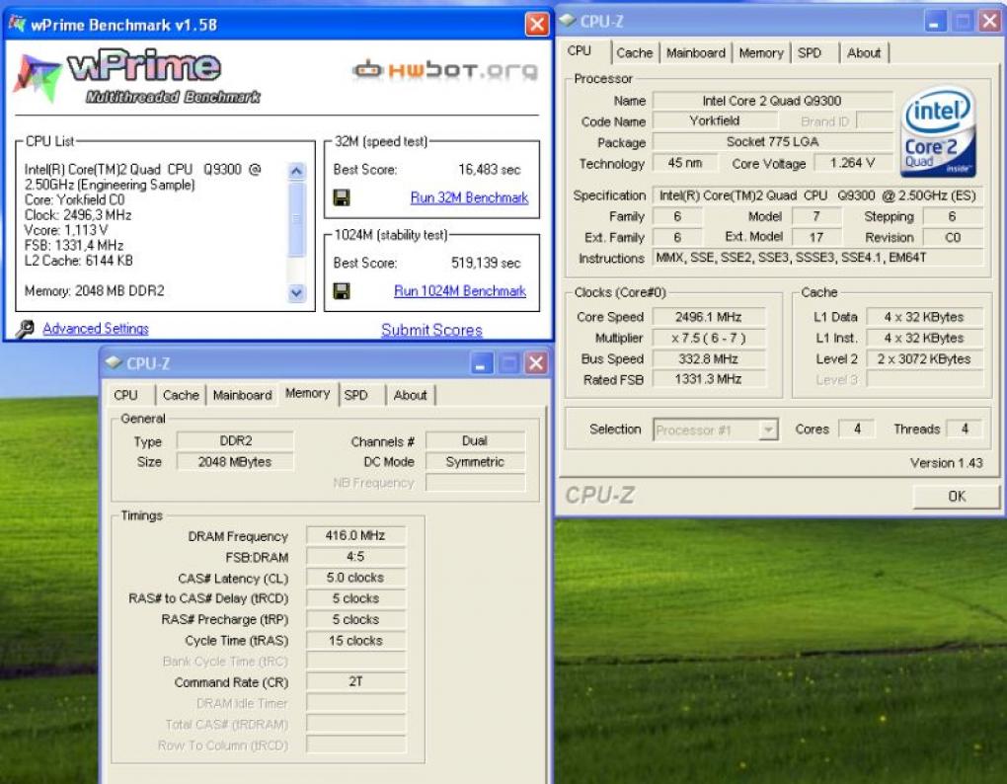This screenshot has height=784, width=1007.
Task: Click the wPrime title bar app icon
Action: click(x=18, y=24)
